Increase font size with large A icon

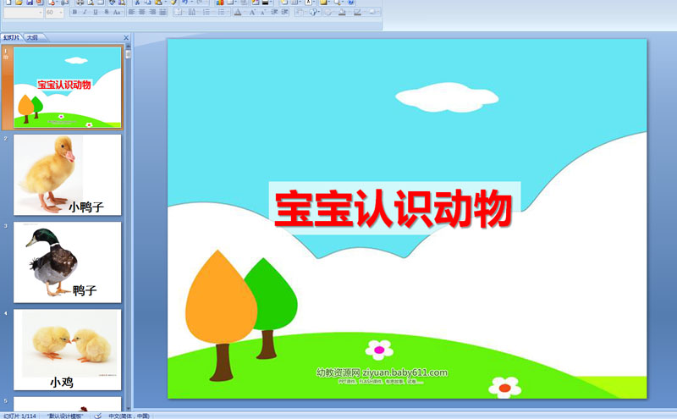tap(252, 12)
